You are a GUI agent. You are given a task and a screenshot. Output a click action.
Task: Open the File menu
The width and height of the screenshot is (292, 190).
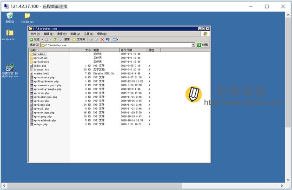[35, 34]
